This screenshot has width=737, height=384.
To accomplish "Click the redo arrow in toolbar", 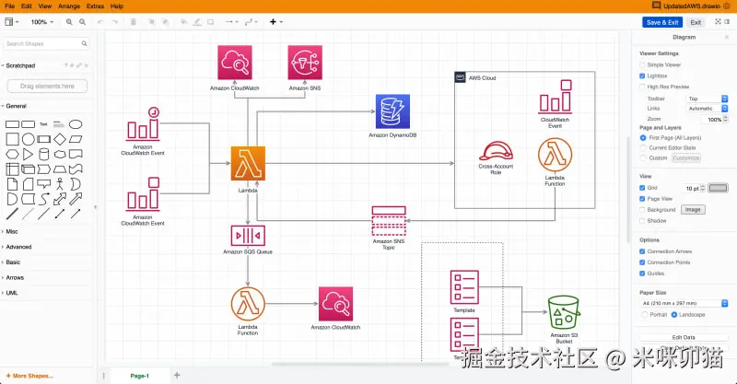I will point(114,22).
